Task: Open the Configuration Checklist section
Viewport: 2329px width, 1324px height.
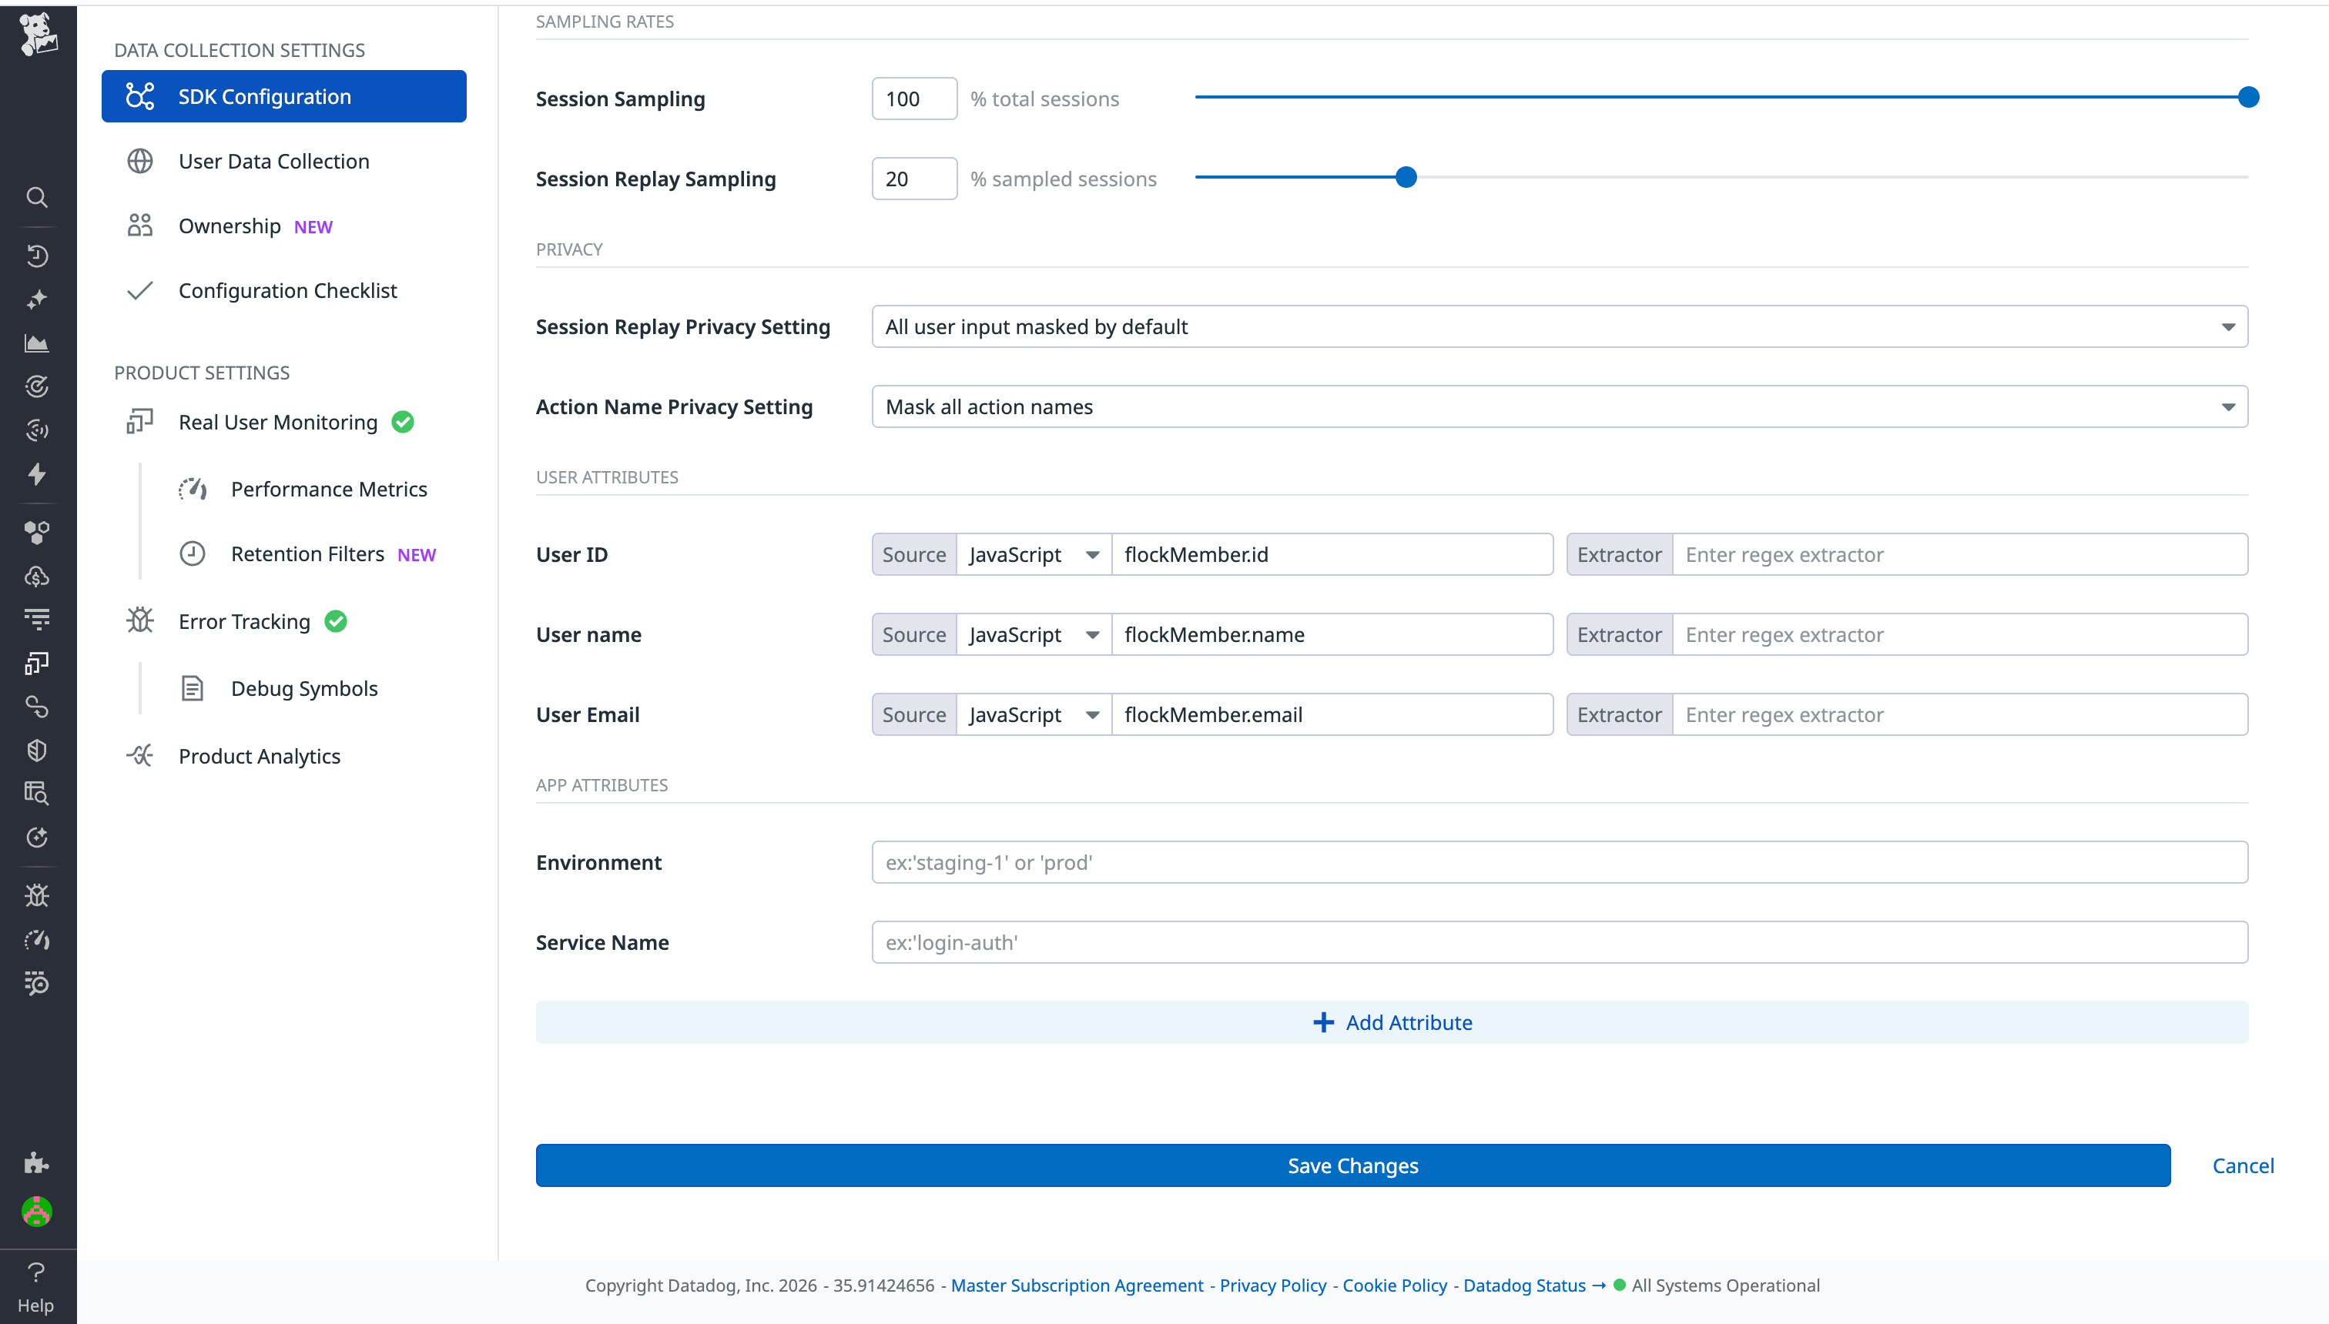Action: coord(287,290)
